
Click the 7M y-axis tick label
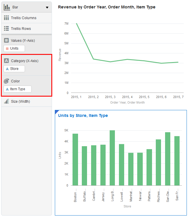click(66, 24)
